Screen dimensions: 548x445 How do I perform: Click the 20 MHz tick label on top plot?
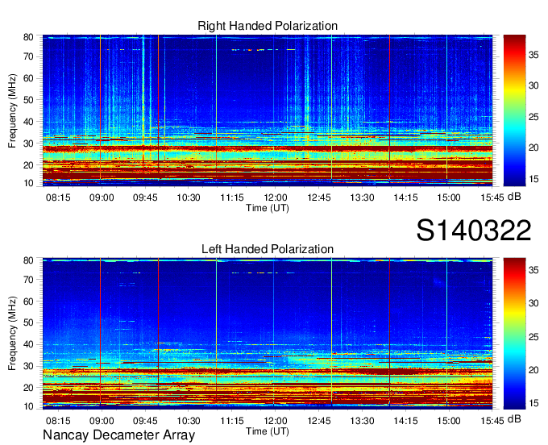pos(28,165)
